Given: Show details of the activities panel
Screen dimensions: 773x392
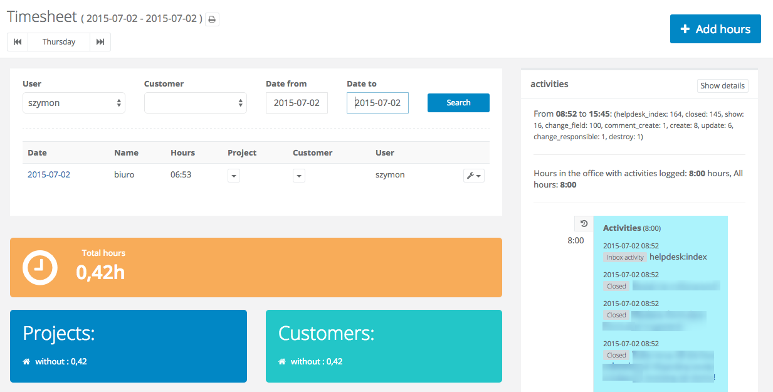Looking at the screenshot, I should click(x=722, y=85).
